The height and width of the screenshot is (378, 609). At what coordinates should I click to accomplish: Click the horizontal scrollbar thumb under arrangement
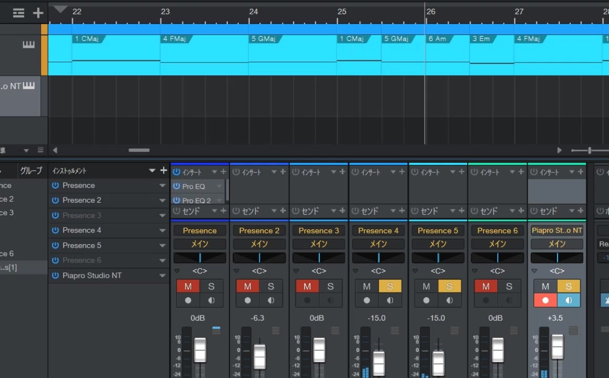point(139,150)
